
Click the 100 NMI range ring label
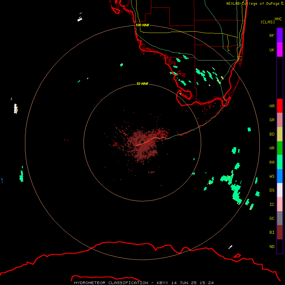point(142,25)
